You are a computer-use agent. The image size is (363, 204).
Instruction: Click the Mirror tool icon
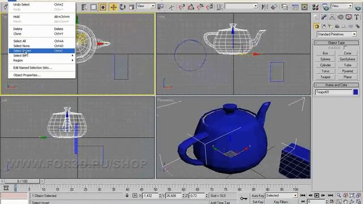[265, 7]
